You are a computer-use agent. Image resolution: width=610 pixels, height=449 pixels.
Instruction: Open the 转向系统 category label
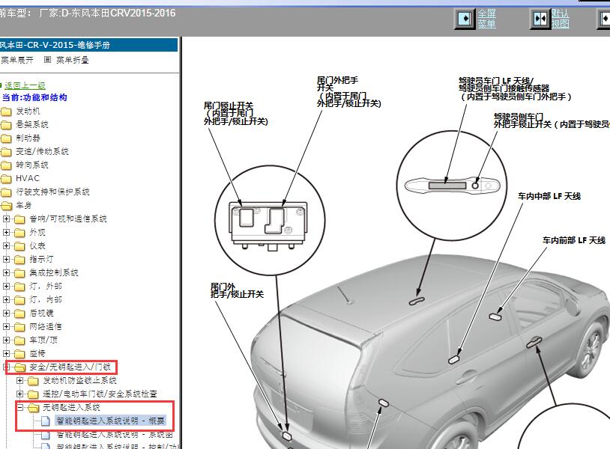point(32,165)
